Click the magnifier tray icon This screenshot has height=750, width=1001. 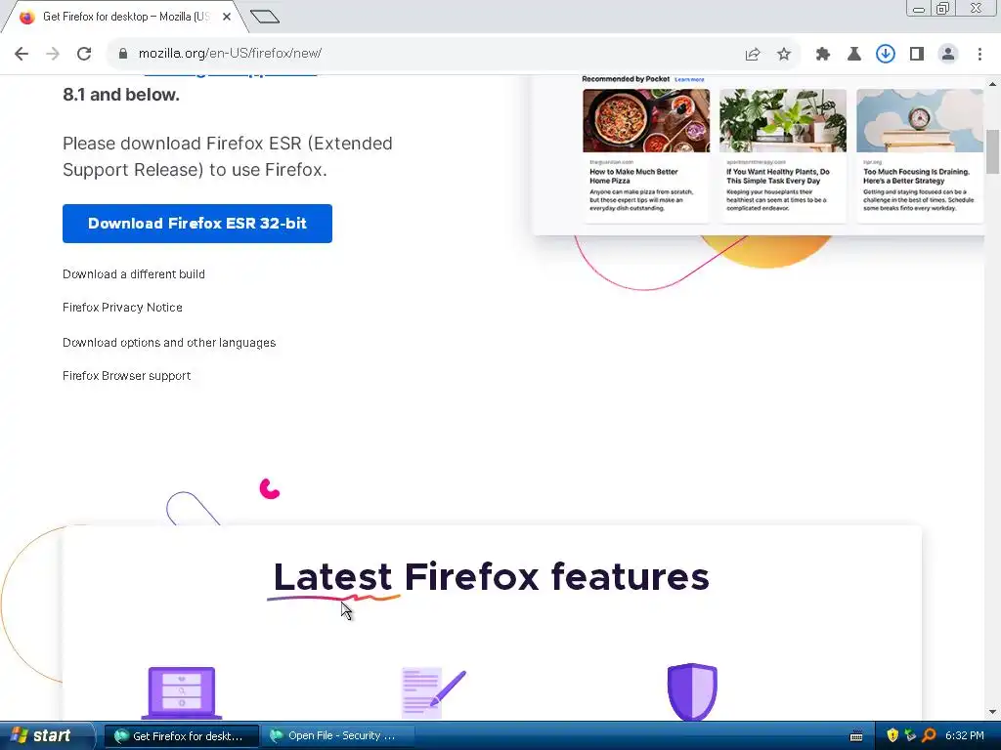[x=929, y=736]
